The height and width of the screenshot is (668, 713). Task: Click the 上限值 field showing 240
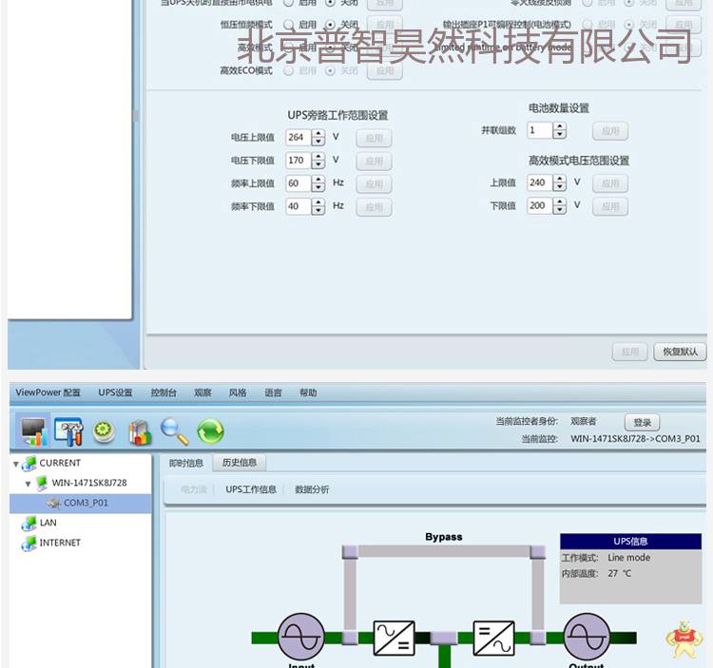(540, 182)
